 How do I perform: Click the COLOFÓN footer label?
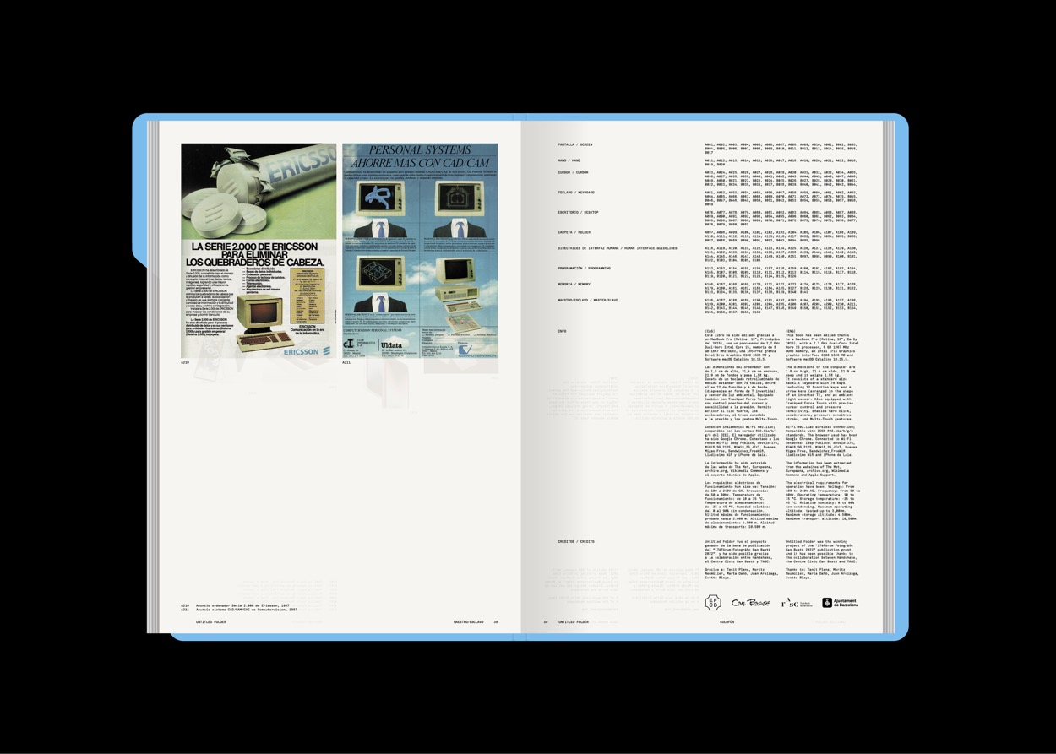(727, 621)
